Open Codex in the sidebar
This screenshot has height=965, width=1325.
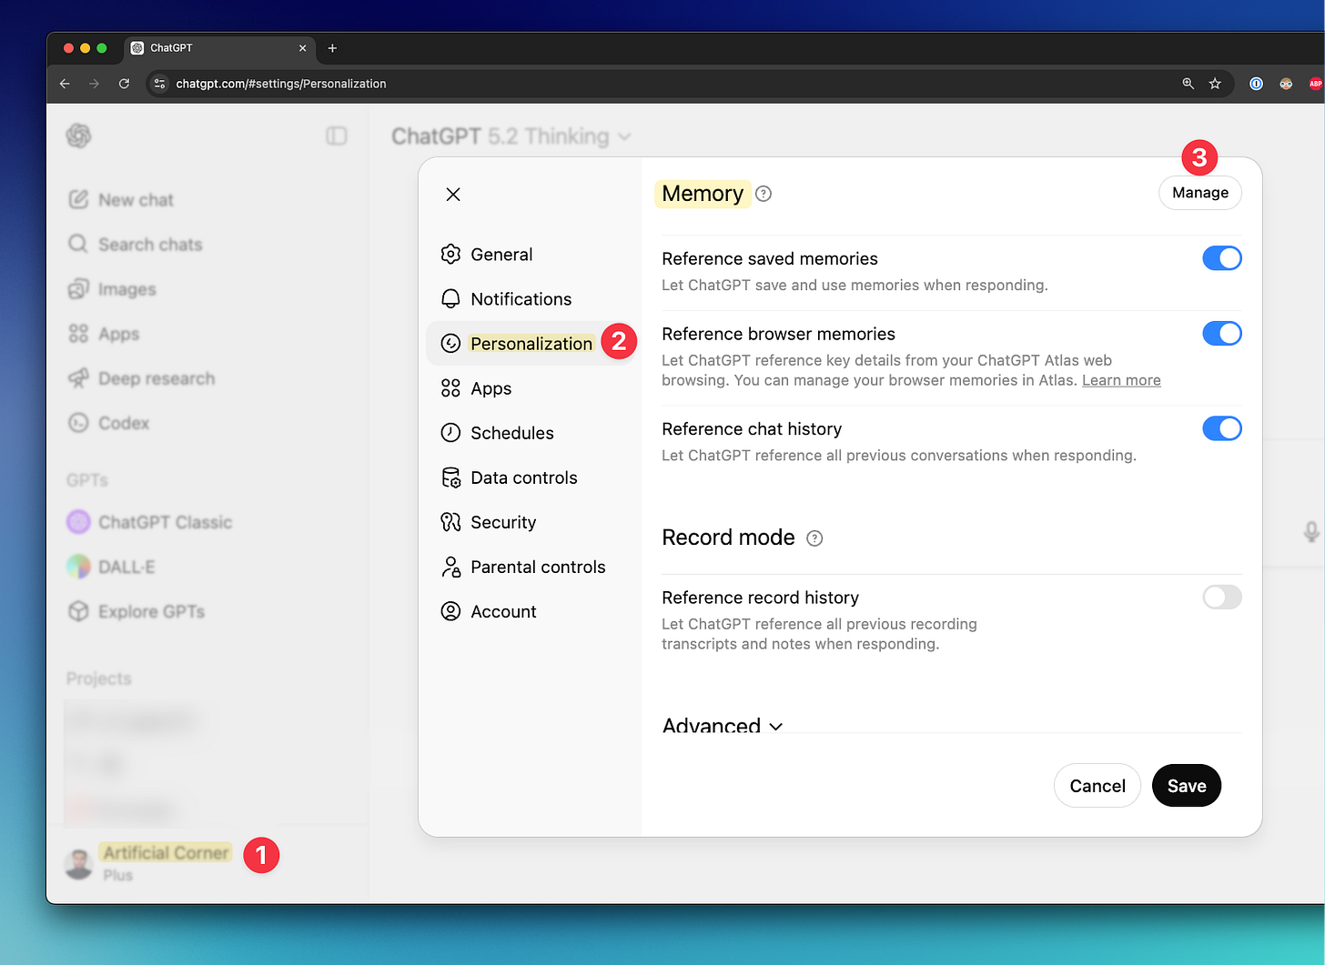(108, 423)
